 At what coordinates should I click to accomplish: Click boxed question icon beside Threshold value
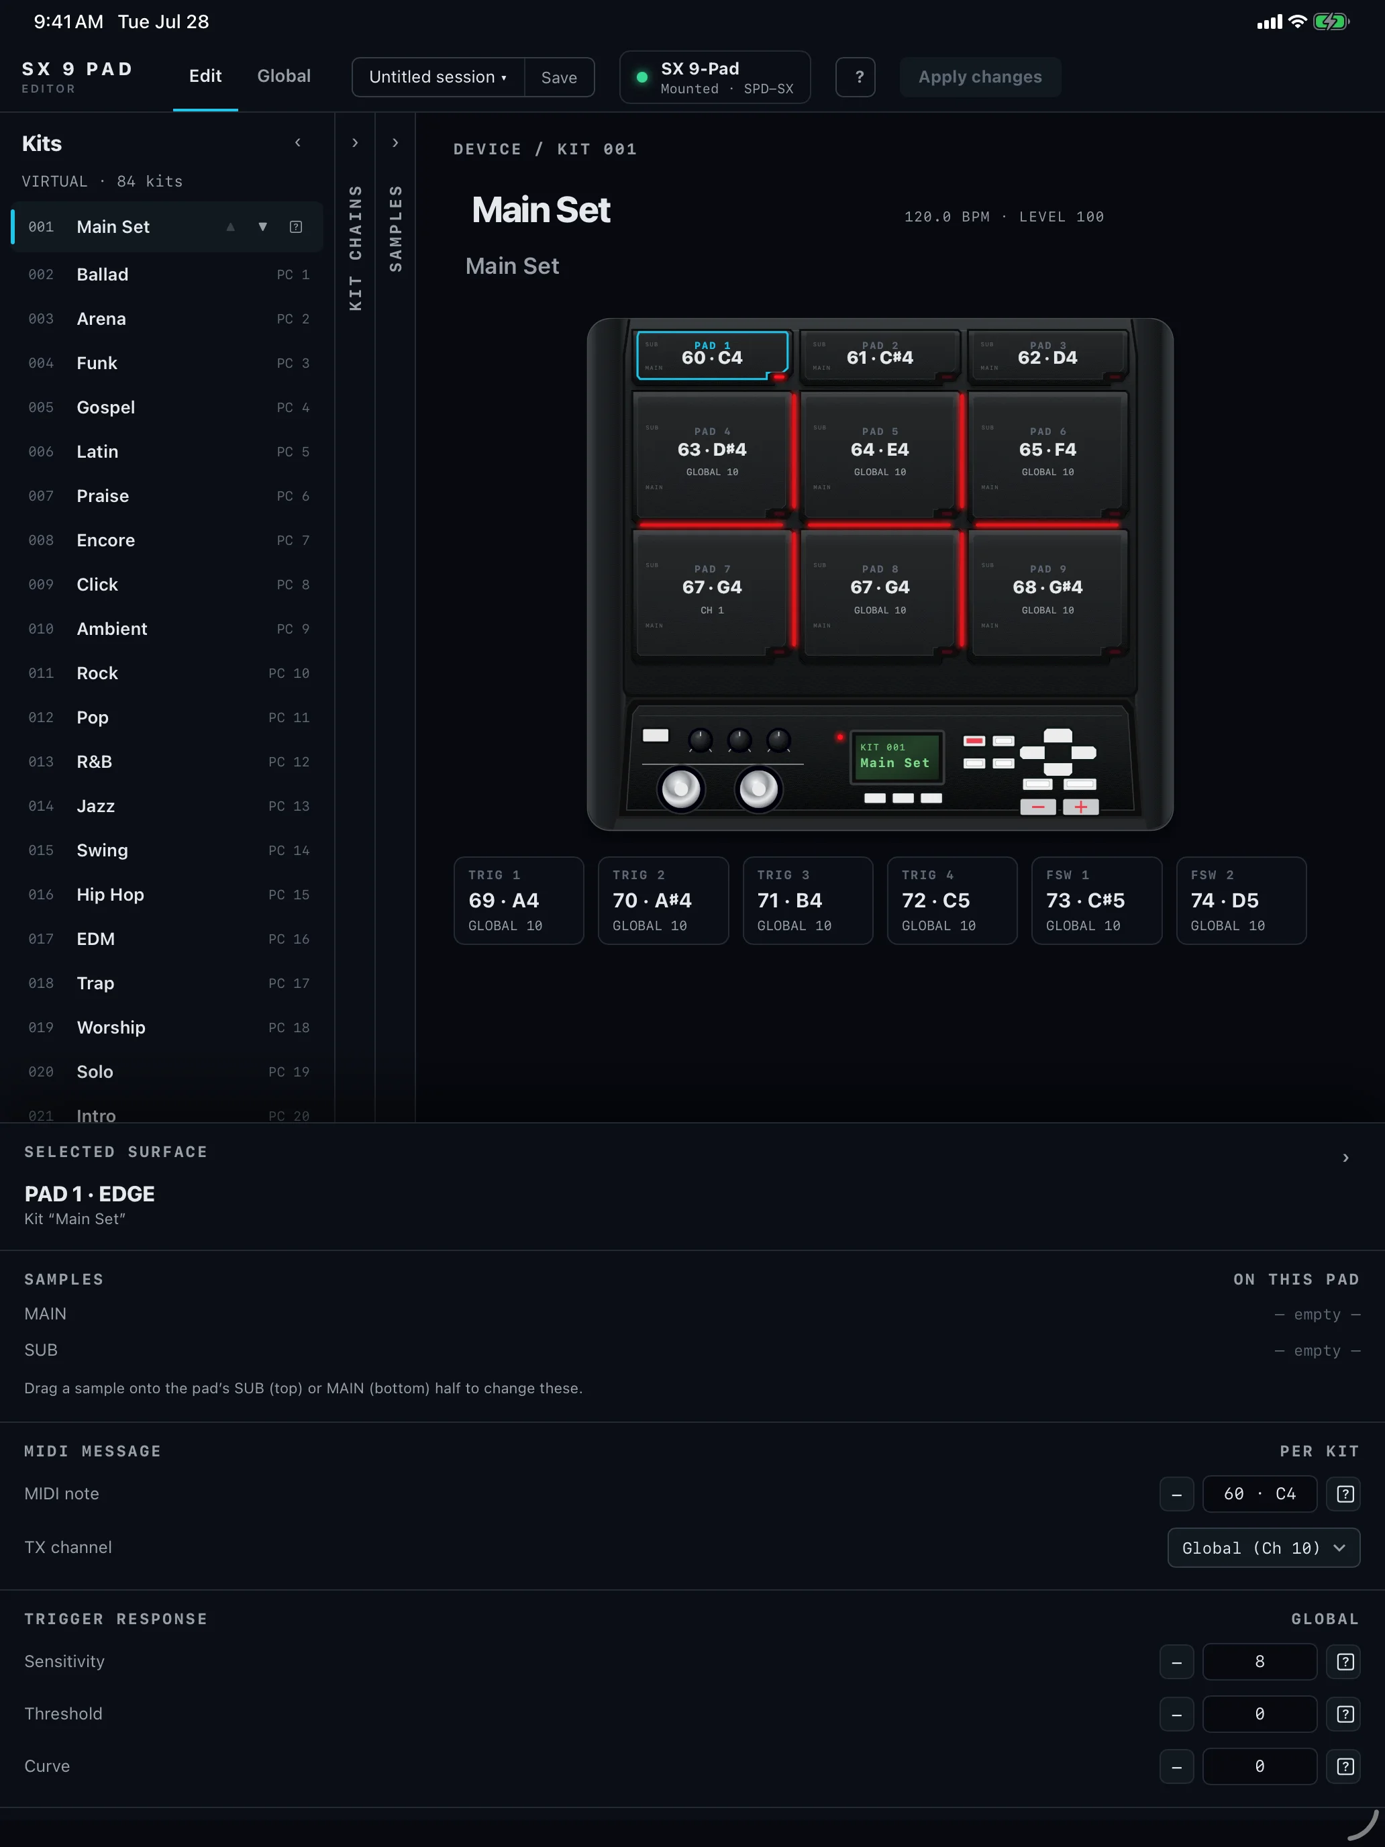click(1344, 1714)
